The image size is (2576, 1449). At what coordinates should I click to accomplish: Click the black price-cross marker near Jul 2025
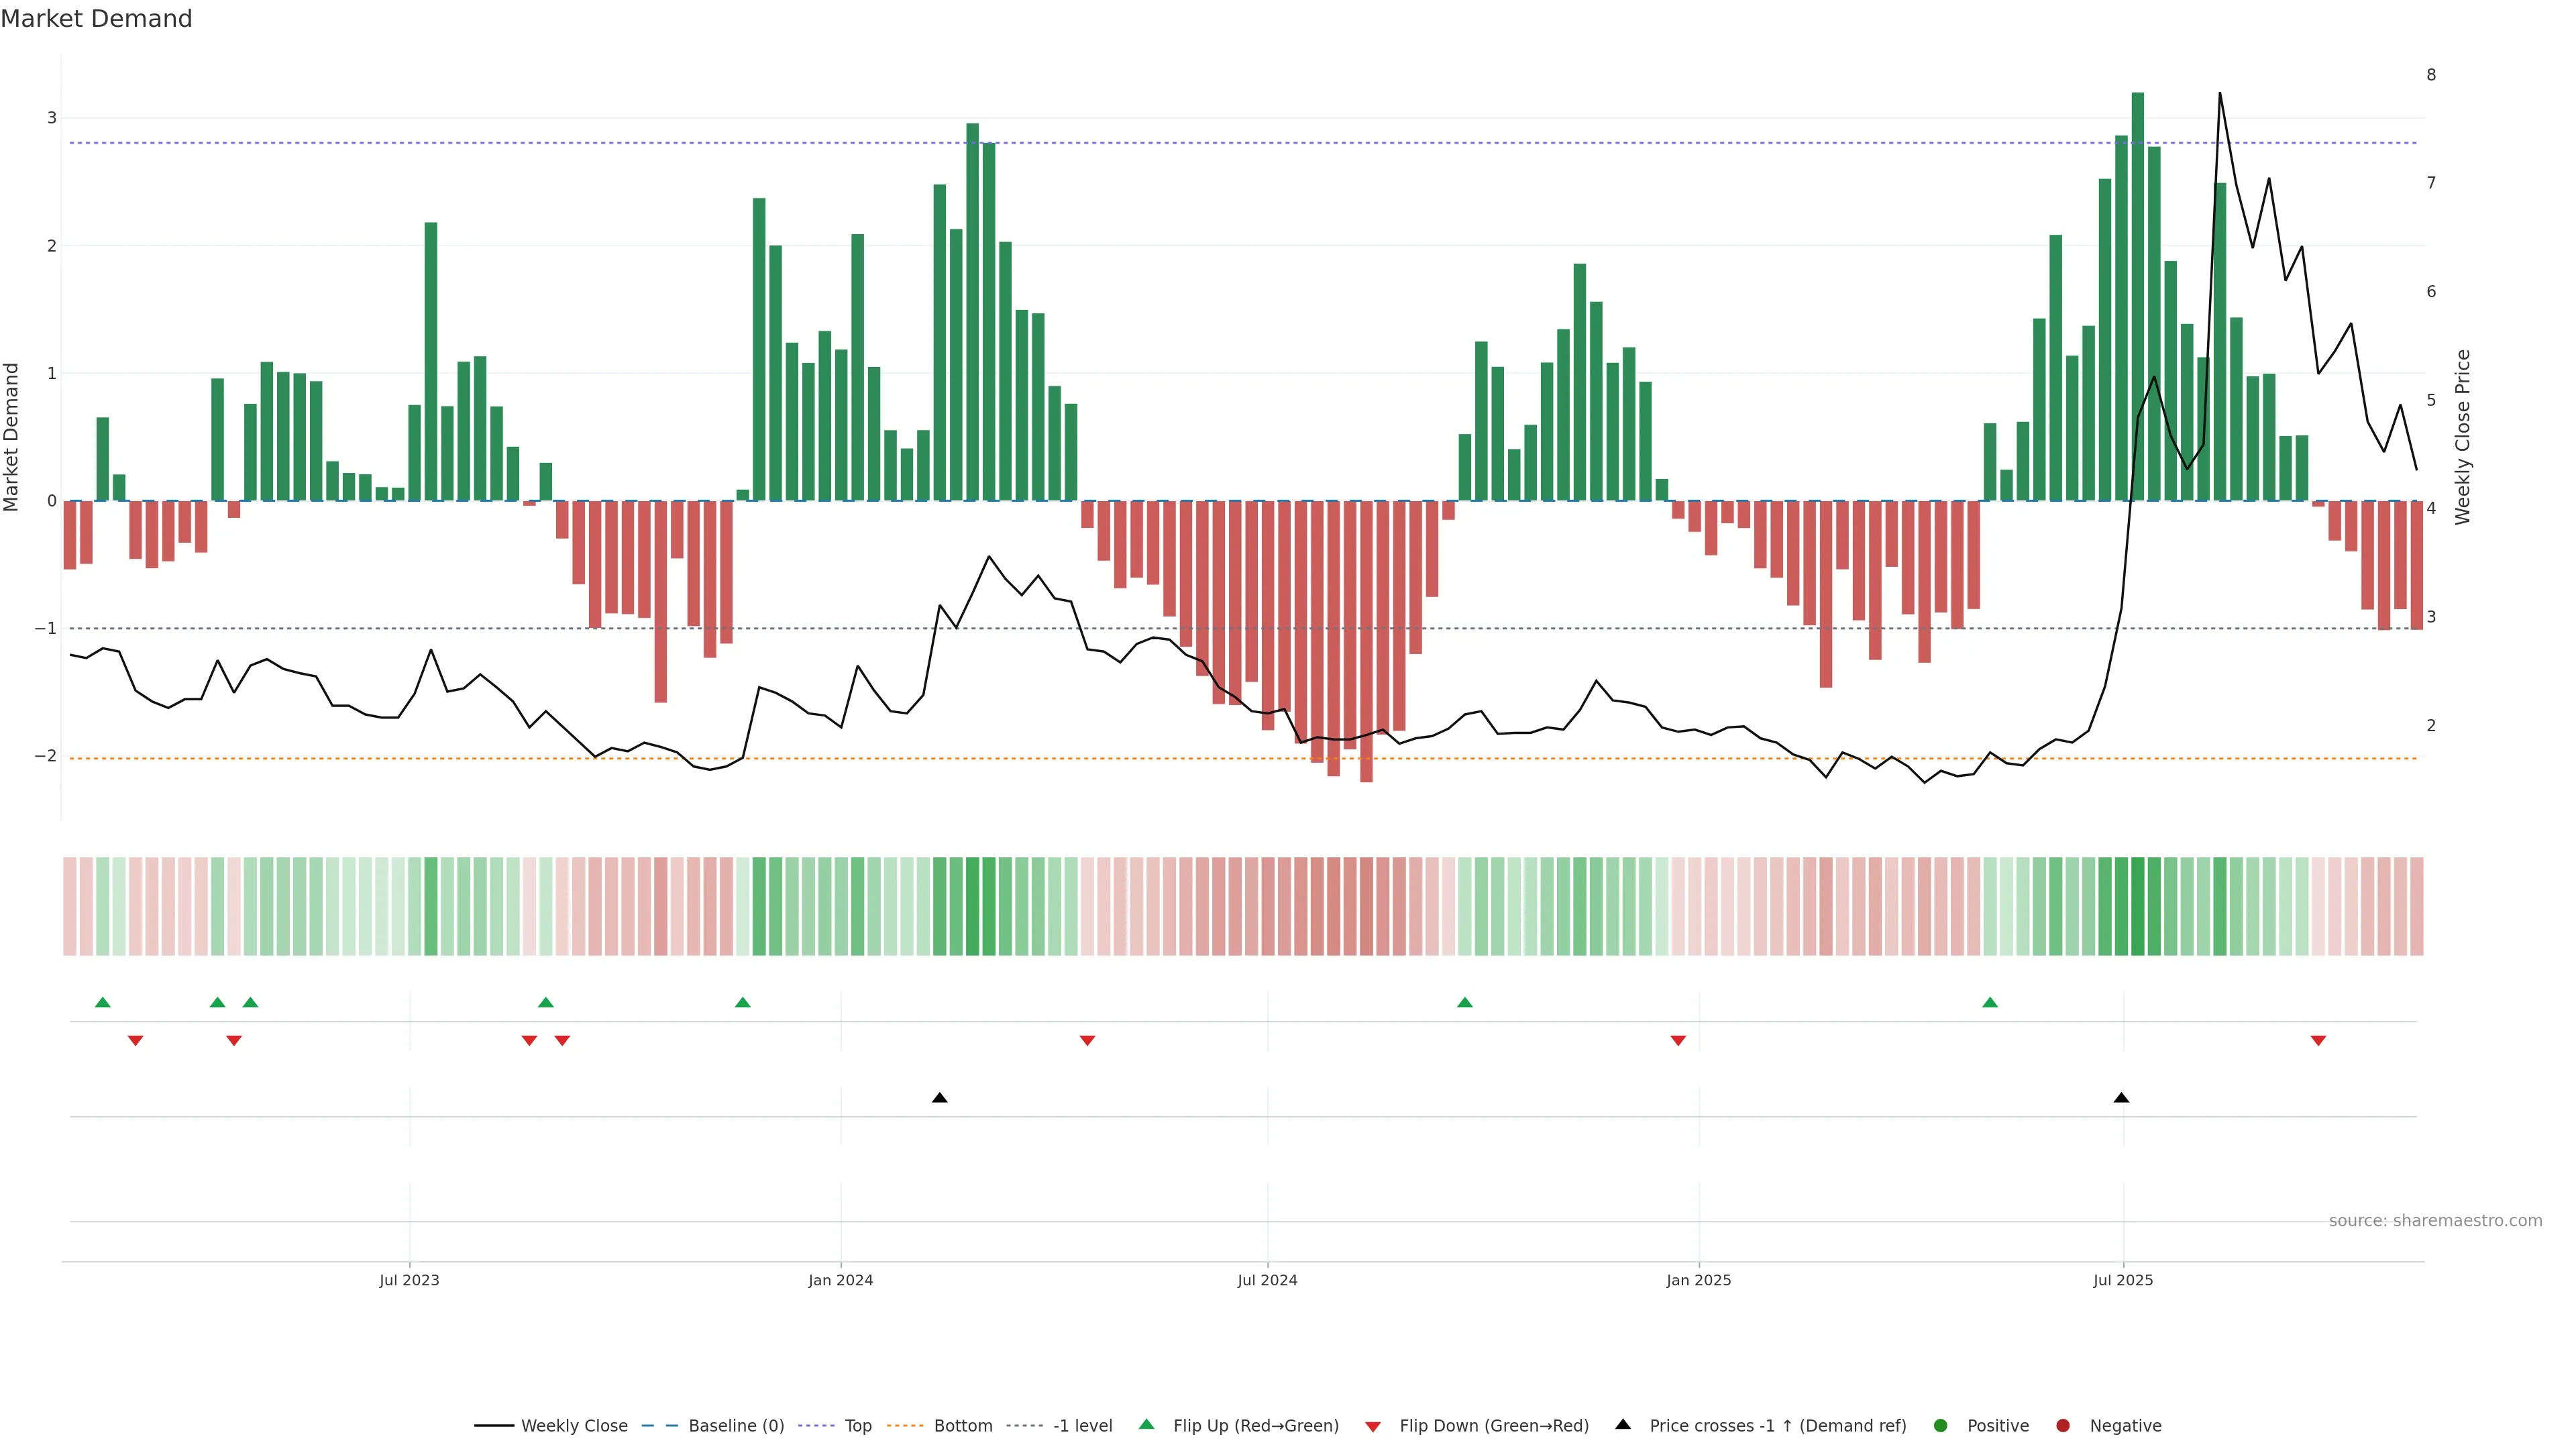click(2121, 1098)
